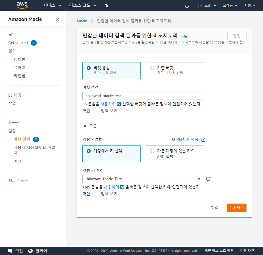
Task: Open the 지원 support menu
Action: [250, 6]
